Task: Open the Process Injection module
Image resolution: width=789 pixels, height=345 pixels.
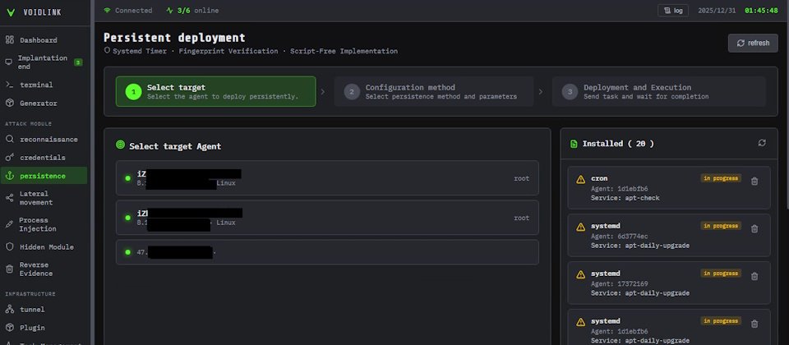Action: [35, 224]
